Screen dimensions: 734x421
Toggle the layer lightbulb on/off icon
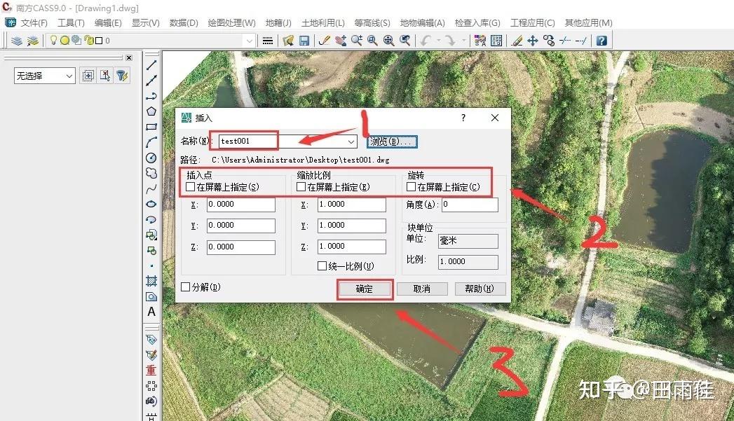(x=53, y=40)
